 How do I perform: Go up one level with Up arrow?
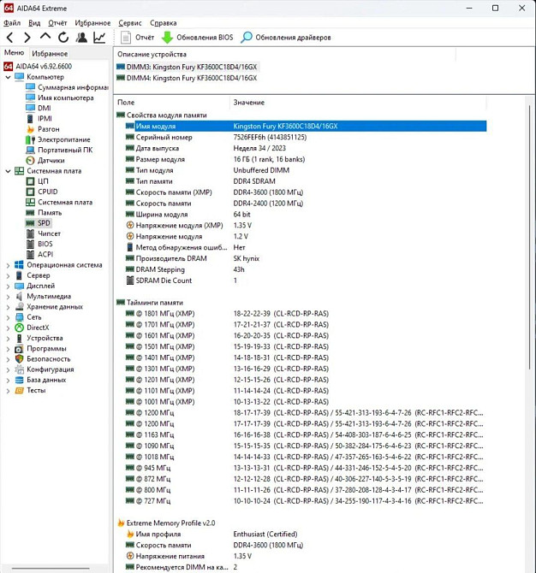point(45,38)
